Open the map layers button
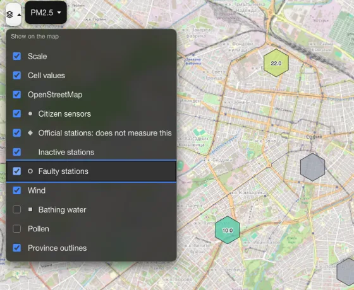354x290 pixels. click(x=13, y=14)
